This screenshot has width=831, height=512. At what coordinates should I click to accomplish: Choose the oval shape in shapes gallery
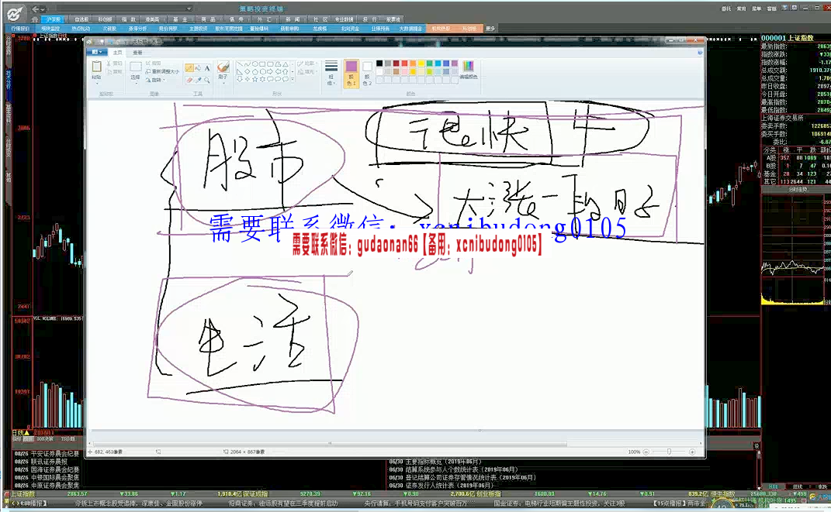[254, 64]
